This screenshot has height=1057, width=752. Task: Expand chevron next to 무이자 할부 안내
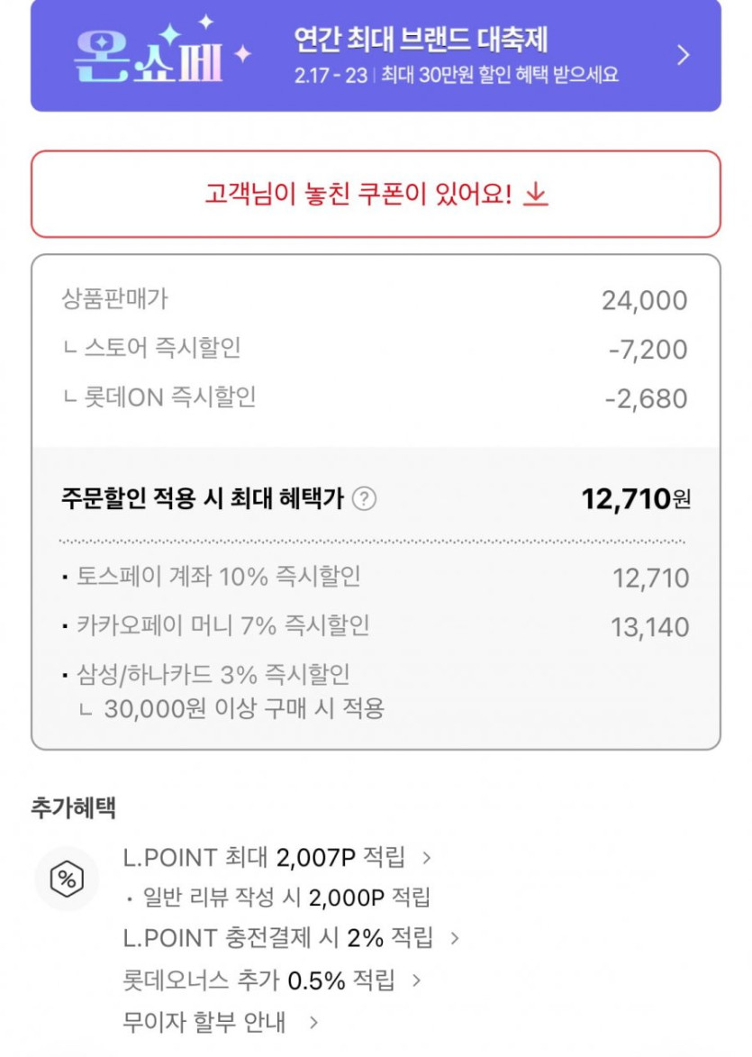(x=313, y=1023)
